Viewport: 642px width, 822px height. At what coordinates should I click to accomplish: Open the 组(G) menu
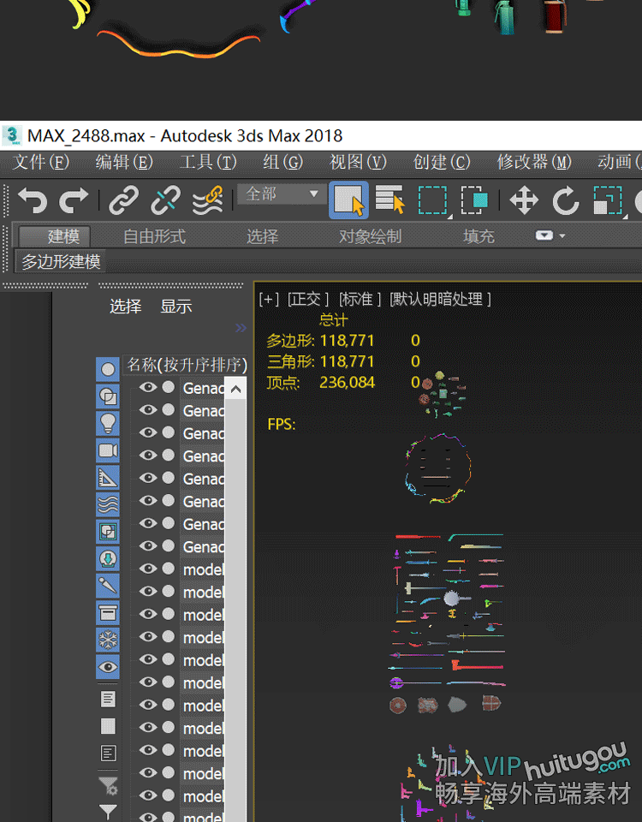(x=283, y=162)
